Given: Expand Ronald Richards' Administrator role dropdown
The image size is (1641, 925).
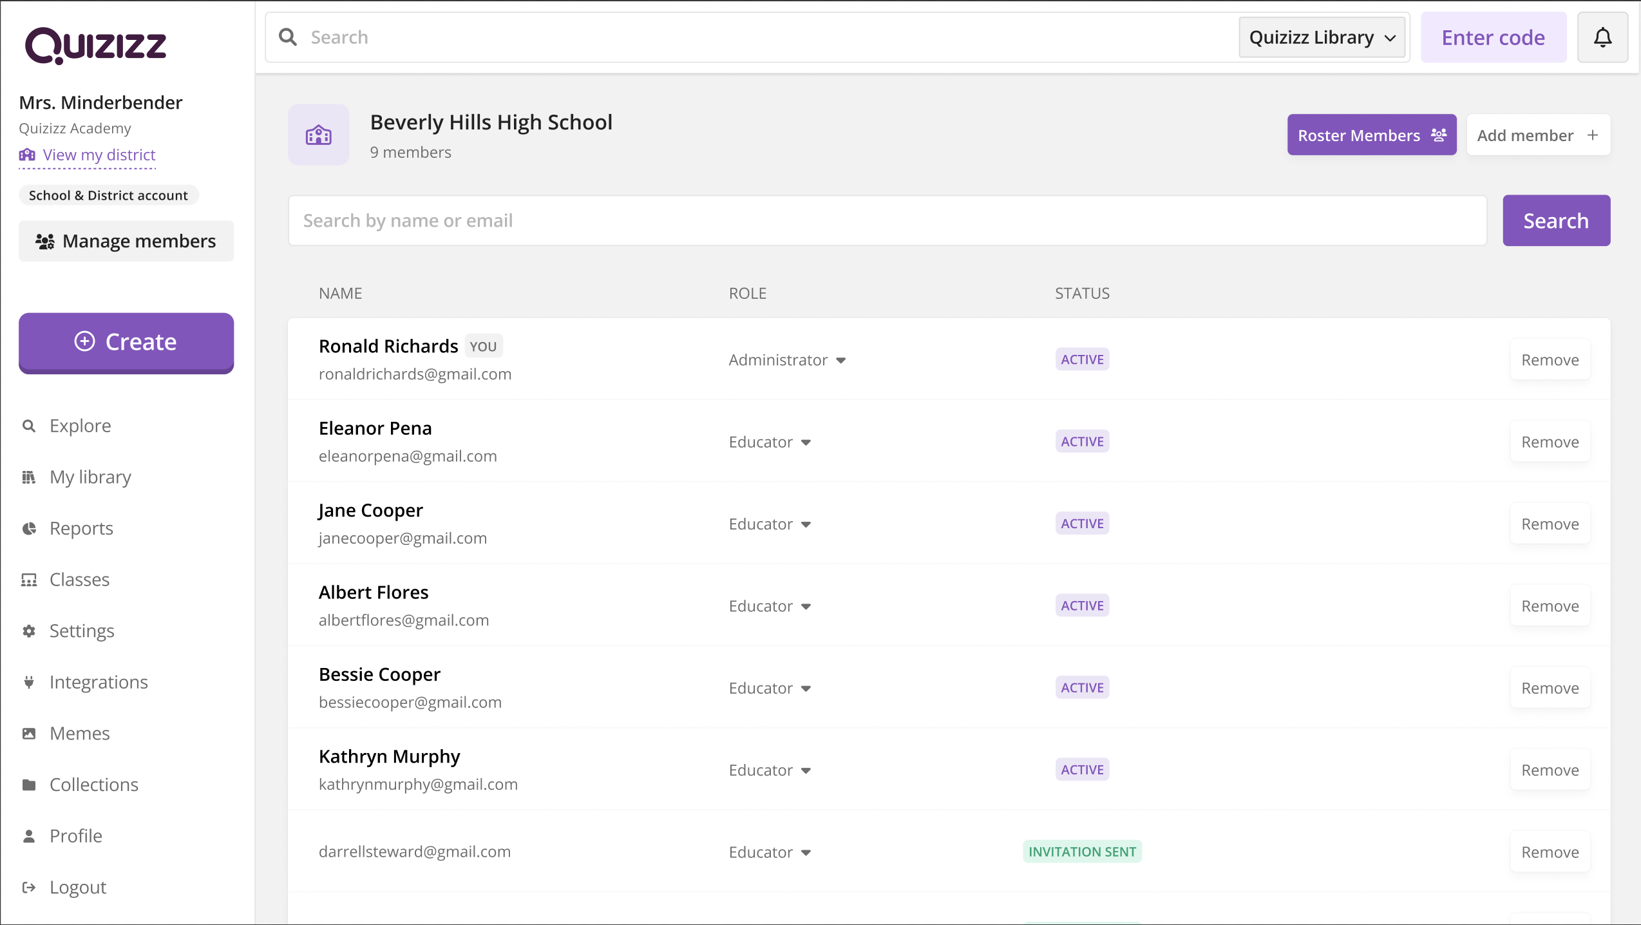Looking at the screenshot, I should click(787, 360).
